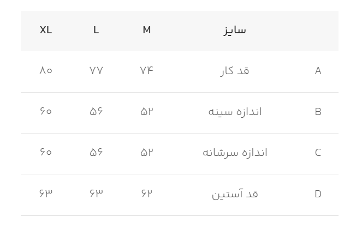Click the M value for قد آستین
The width and height of the screenshot is (362, 236).
click(146, 194)
